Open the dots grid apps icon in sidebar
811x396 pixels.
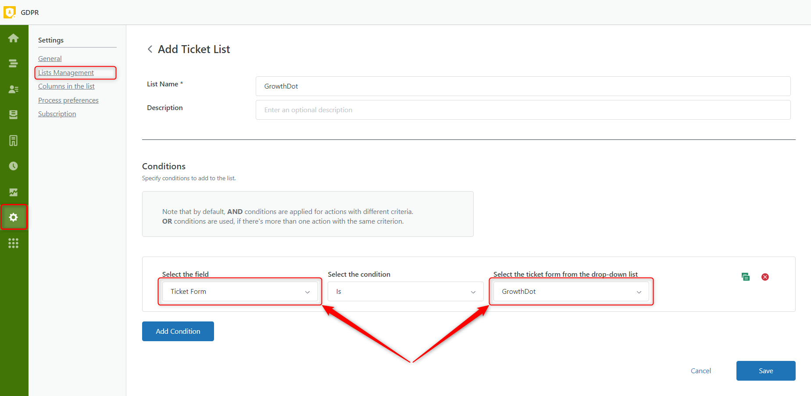tap(14, 243)
